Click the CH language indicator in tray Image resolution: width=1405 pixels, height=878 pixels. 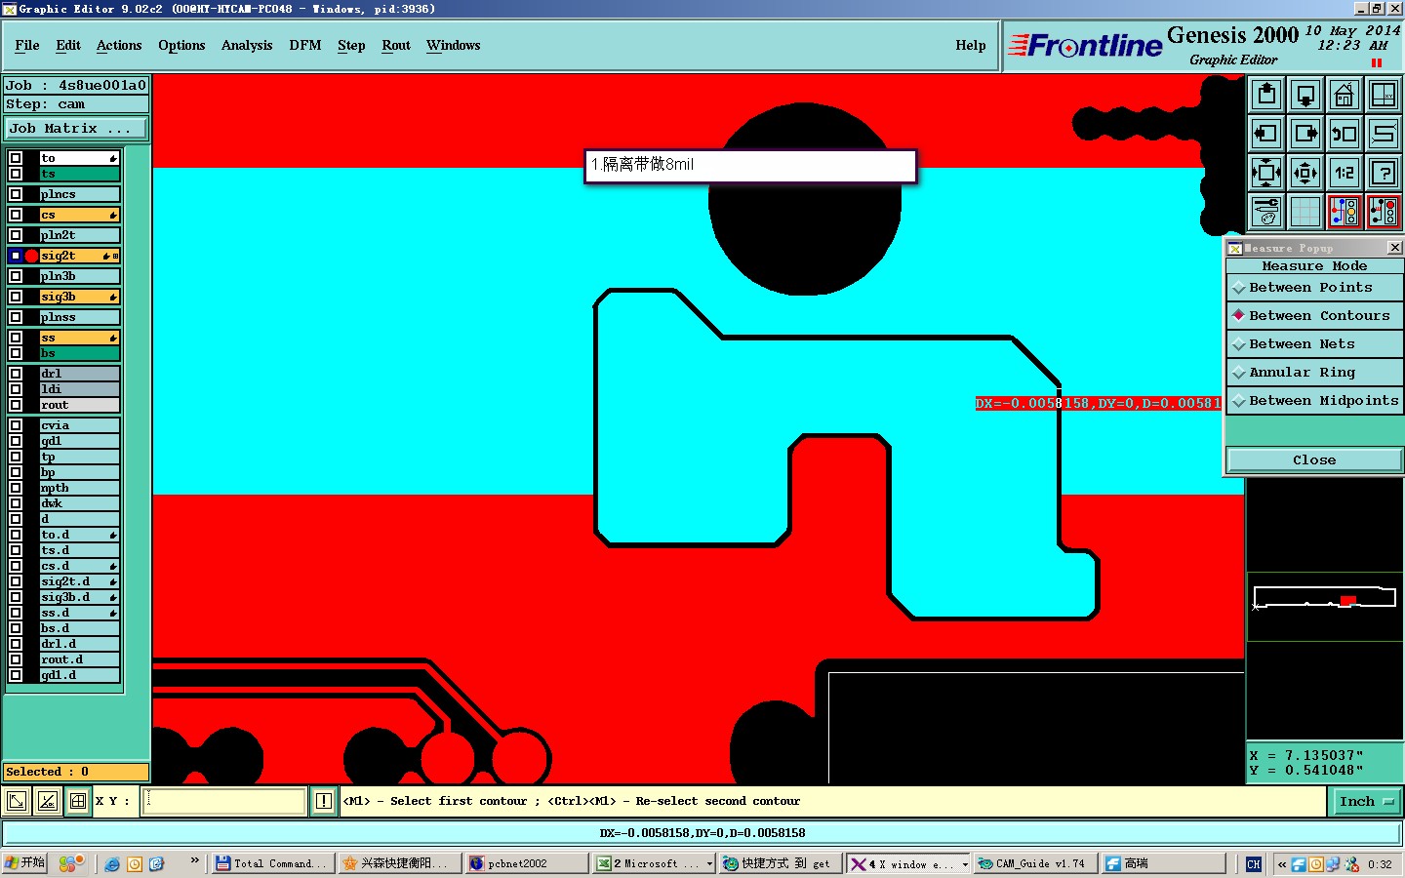coord(1254,863)
